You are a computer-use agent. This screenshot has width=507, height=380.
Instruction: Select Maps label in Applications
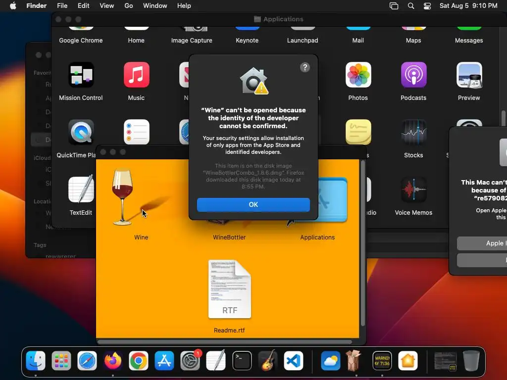point(413,41)
